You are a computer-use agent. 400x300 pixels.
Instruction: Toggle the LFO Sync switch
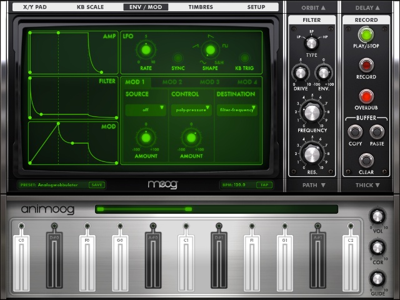coord(177,58)
